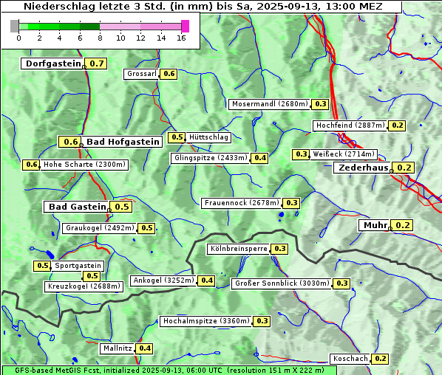Click the Koschach location label

point(350,359)
